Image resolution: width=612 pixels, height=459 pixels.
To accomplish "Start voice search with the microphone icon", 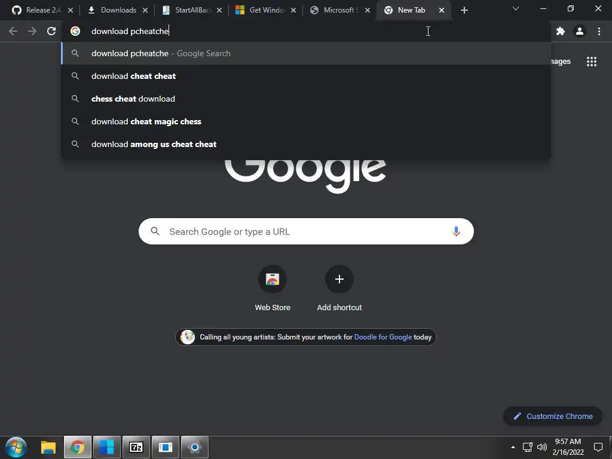I will tap(456, 231).
